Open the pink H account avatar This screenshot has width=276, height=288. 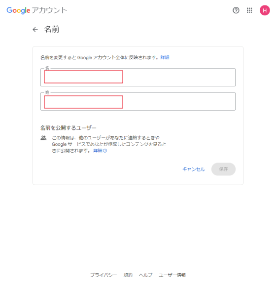click(265, 10)
